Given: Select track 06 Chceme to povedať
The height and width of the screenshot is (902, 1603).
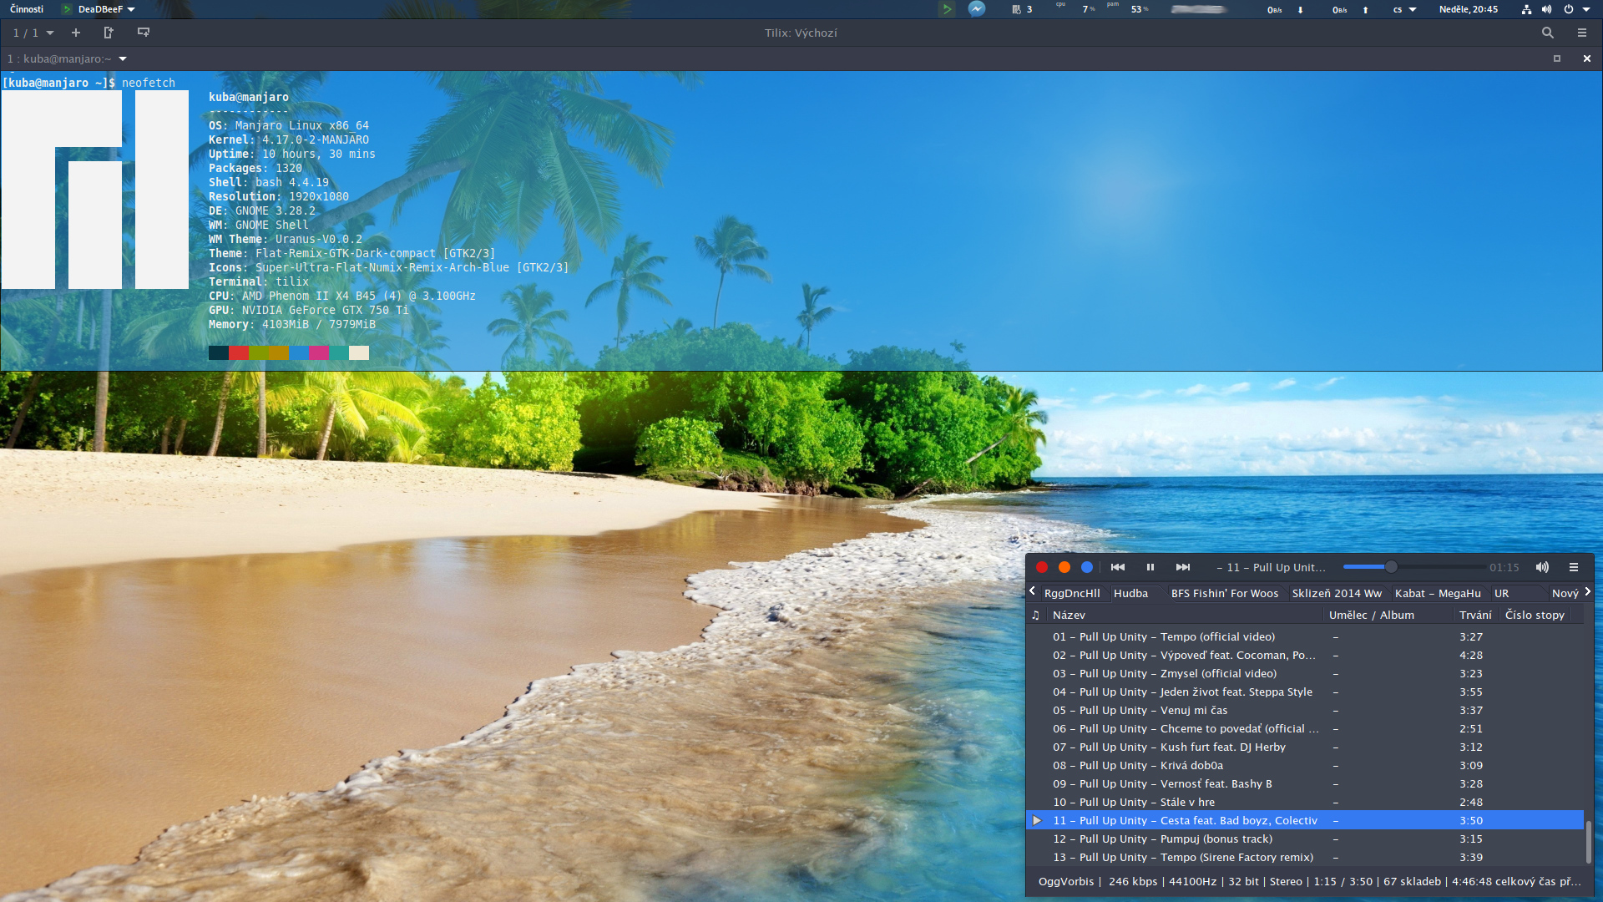Looking at the screenshot, I should pos(1305,728).
